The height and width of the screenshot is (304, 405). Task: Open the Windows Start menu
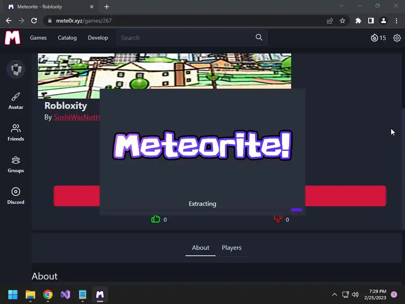point(13,294)
